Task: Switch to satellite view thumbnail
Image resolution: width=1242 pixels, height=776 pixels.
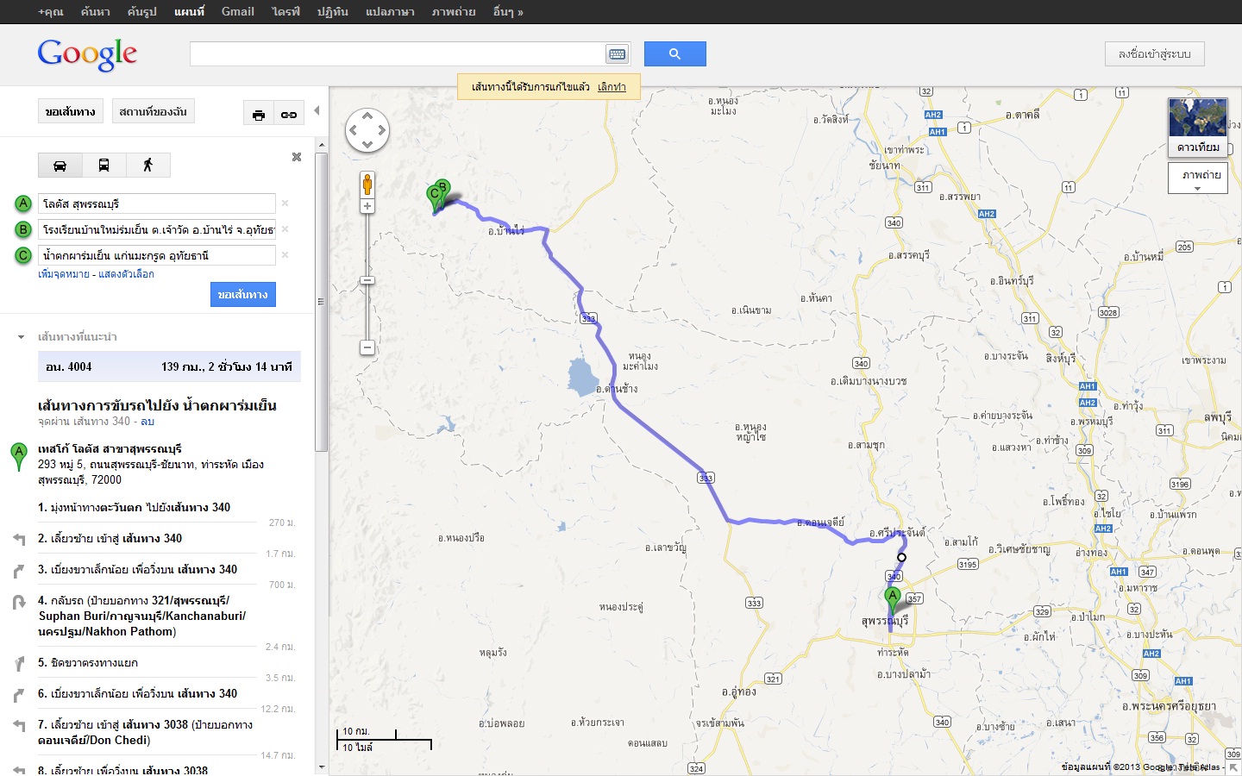Action: click(1197, 127)
